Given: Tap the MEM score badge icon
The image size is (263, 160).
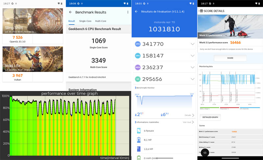Looking at the screenshot, I should tap(138, 67).
